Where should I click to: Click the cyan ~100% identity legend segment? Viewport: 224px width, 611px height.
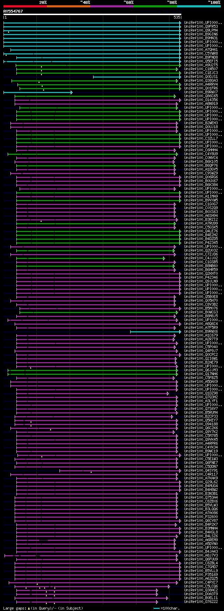[198, 6]
